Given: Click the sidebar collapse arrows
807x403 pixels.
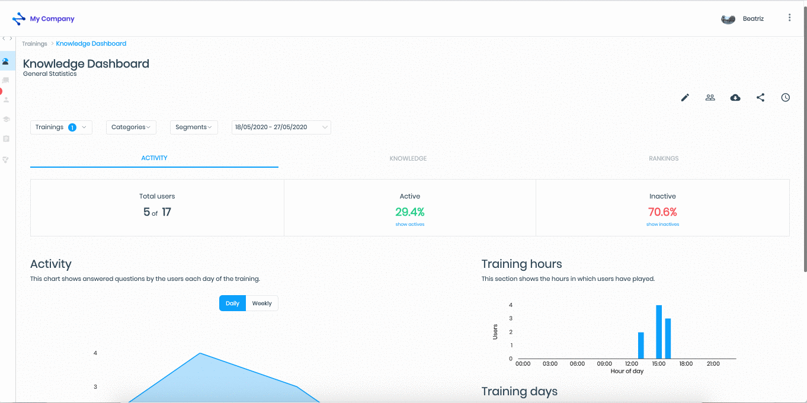Looking at the screenshot, I should click(7, 39).
